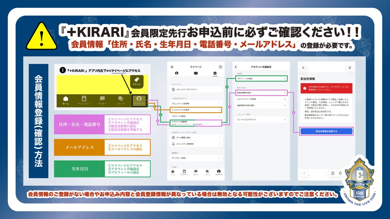Open hamburger menu on マイページ screen
The height and width of the screenshot is (219, 390).
click(x=172, y=67)
